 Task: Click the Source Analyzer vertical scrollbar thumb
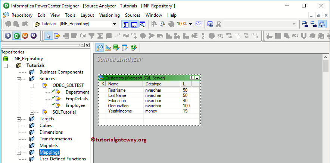(326, 66)
